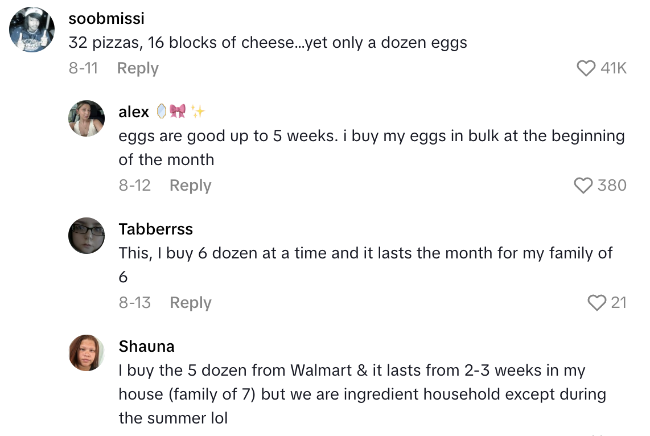Like Tabberrss's reply using the heart icon
The image size is (650, 436).
596,303
